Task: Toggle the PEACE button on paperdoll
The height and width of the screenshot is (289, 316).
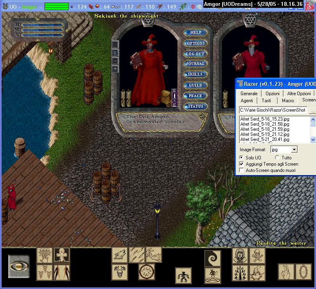Action: 195,96
